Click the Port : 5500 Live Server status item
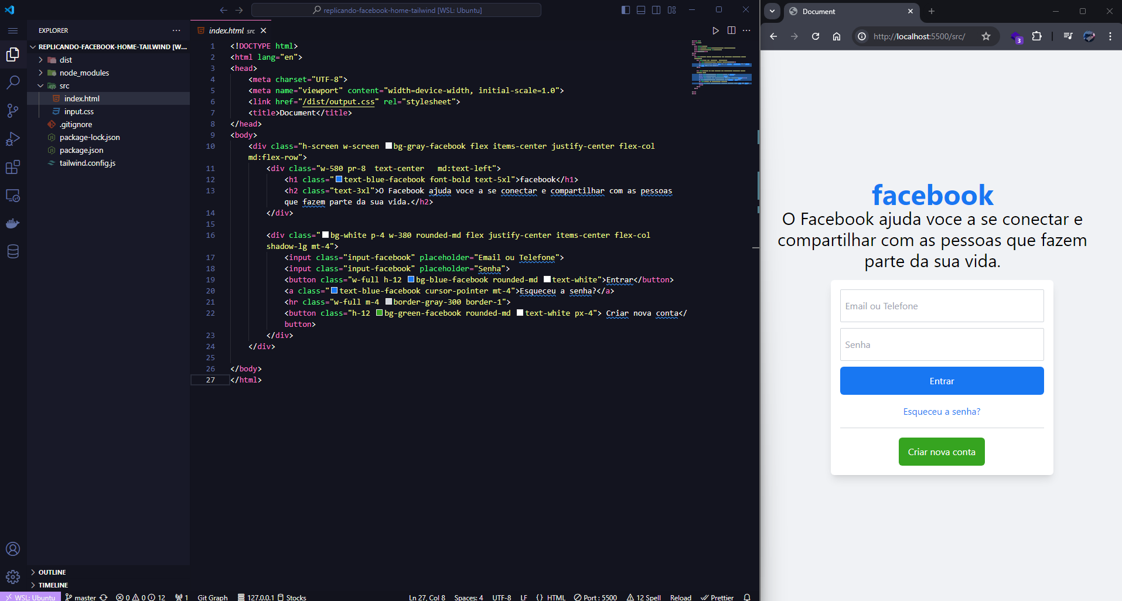This screenshot has width=1122, height=601. 596,597
